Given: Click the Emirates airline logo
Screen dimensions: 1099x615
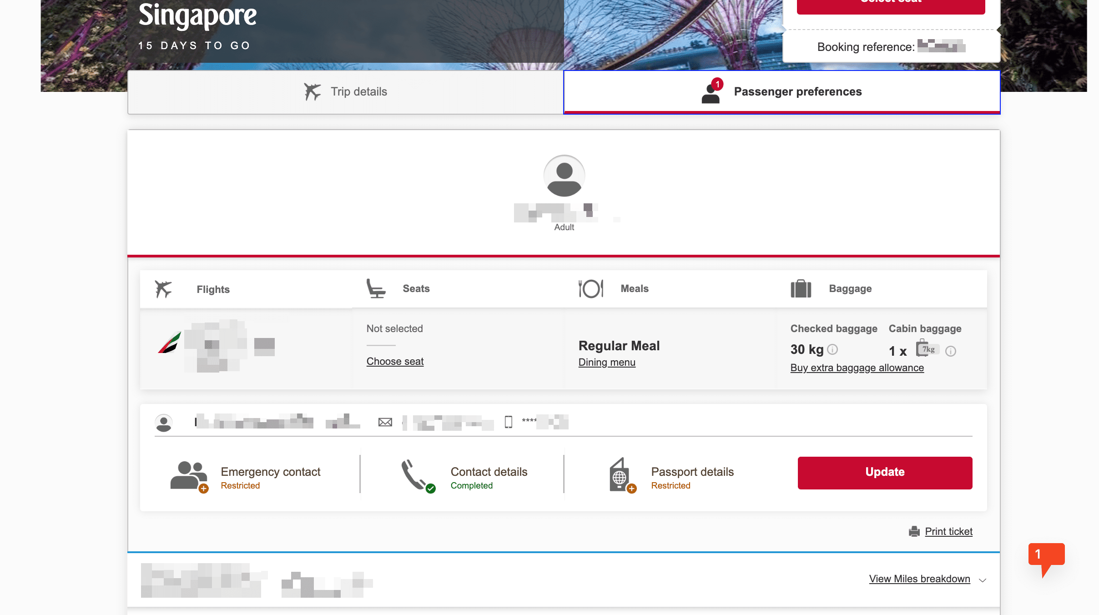Looking at the screenshot, I should 170,343.
